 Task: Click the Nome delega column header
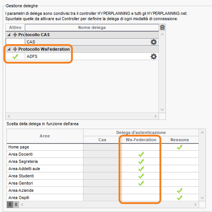[x=92, y=27]
